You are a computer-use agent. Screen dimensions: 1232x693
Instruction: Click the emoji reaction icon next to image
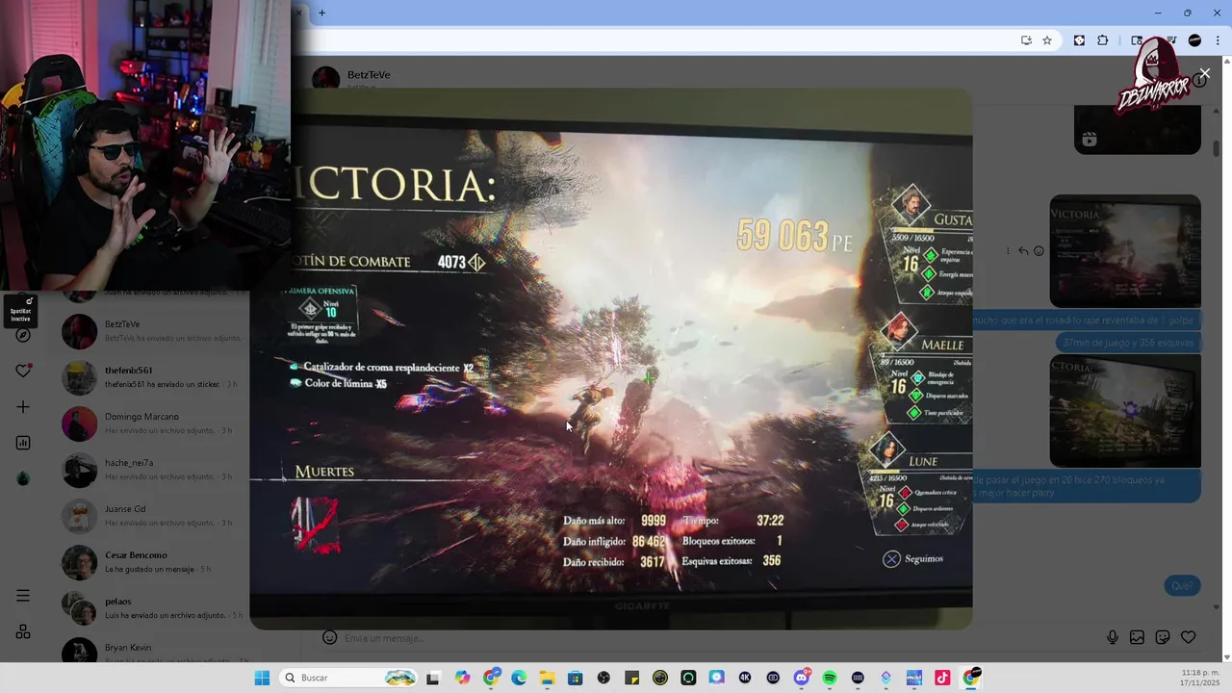pyautogui.click(x=1039, y=251)
